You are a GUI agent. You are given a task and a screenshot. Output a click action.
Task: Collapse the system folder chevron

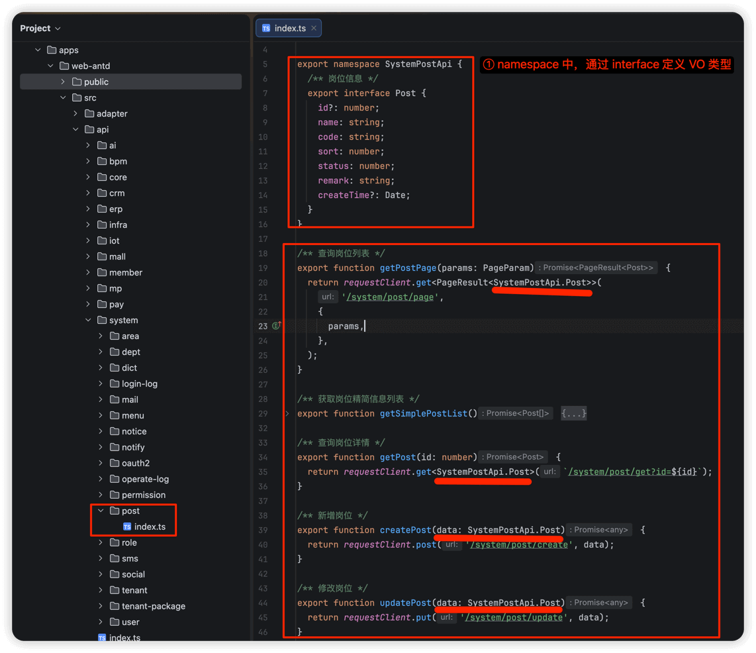click(88, 320)
